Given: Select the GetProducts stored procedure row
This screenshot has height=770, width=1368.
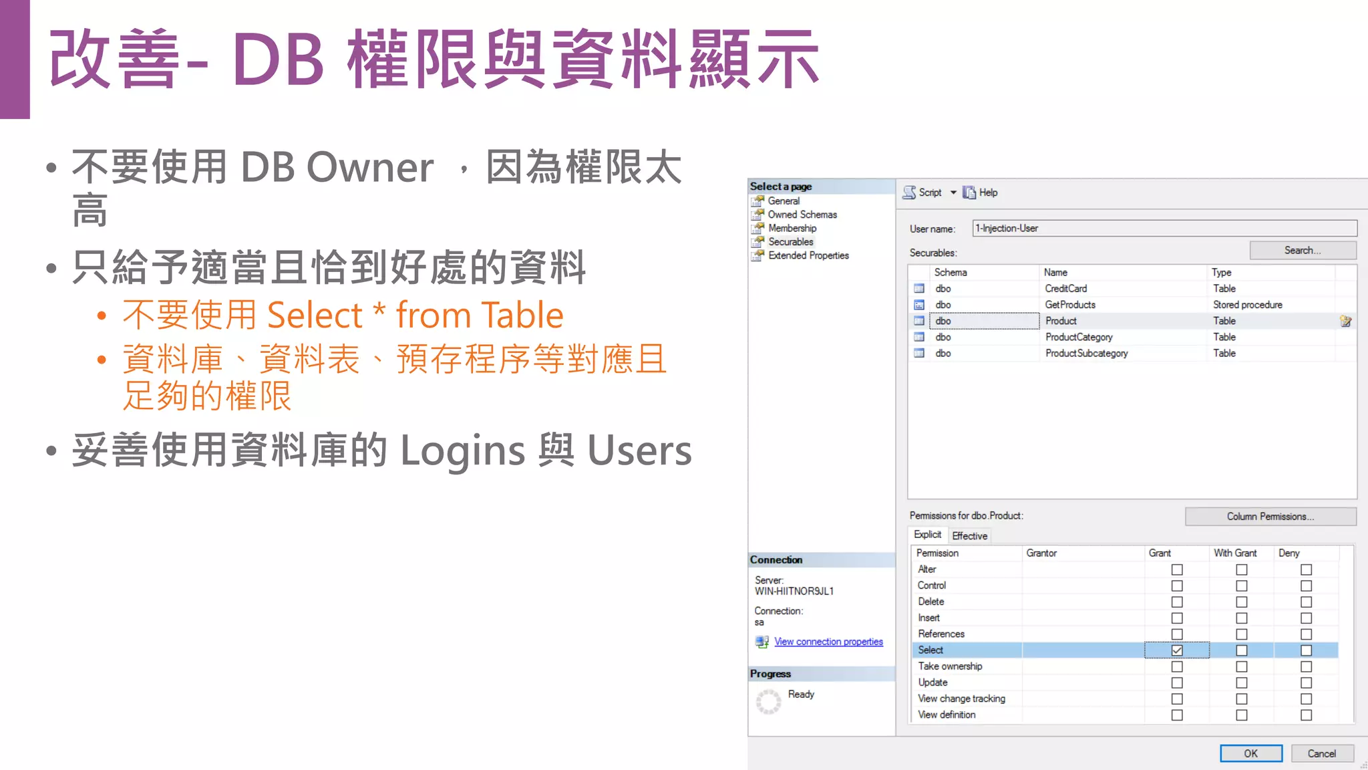Looking at the screenshot, I should coord(1070,305).
